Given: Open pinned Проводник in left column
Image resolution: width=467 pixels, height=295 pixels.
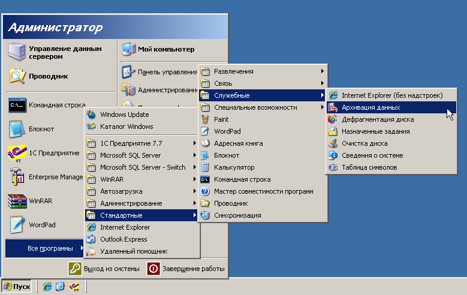Looking at the screenshot, I should [x=38, y=76].
